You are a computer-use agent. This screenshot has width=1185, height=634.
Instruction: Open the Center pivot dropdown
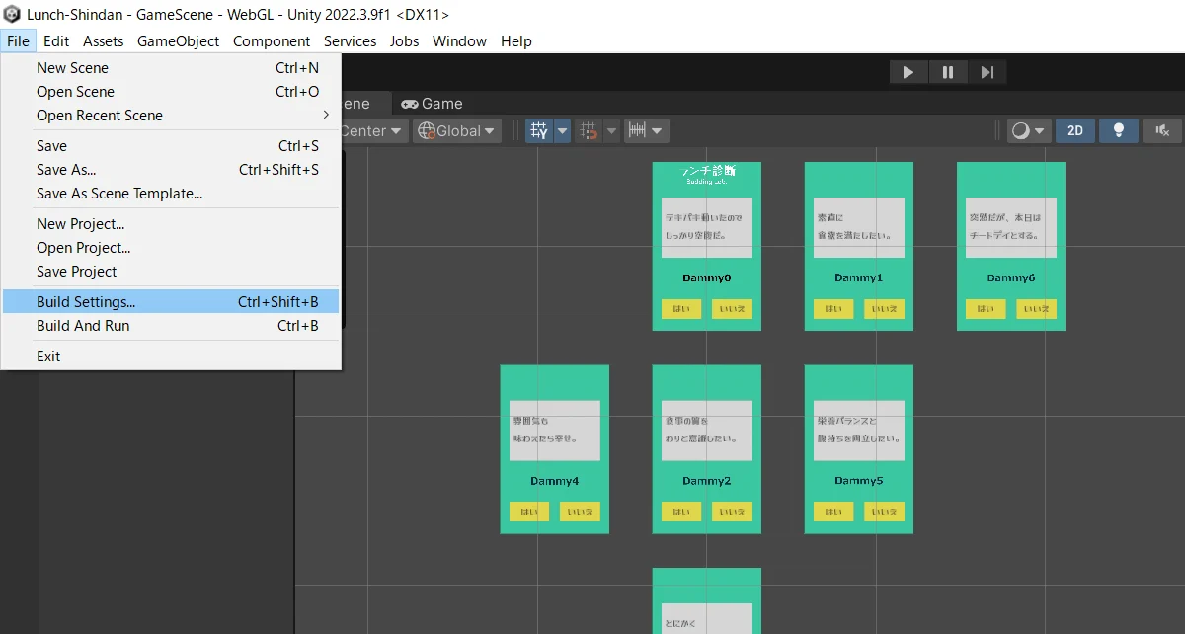372,131
